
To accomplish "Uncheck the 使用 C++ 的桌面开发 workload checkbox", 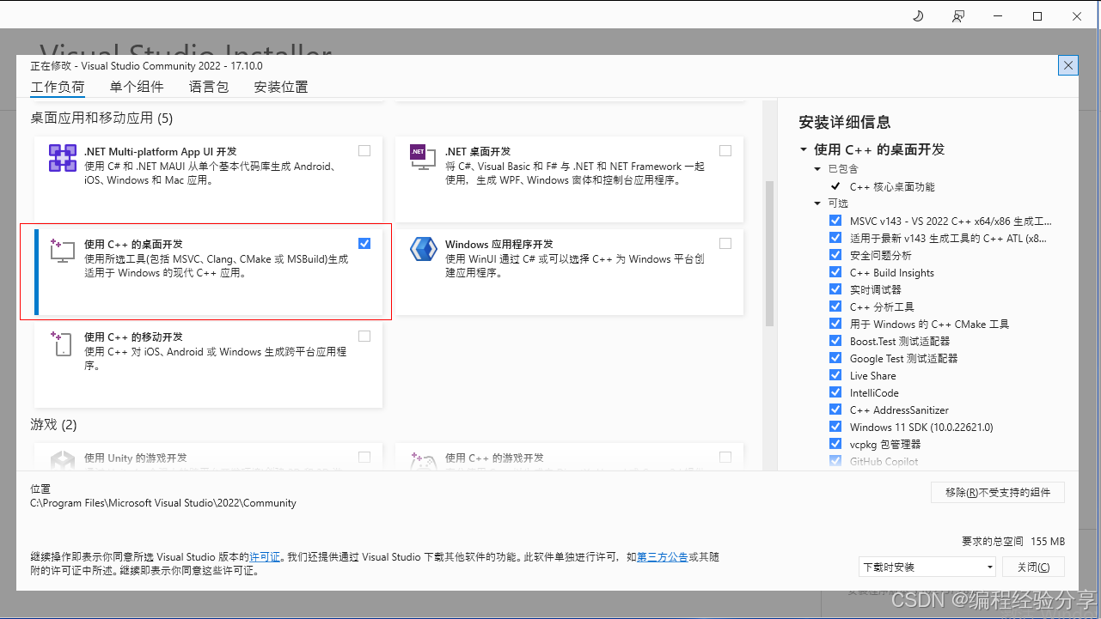I will [x=364, y=243].
